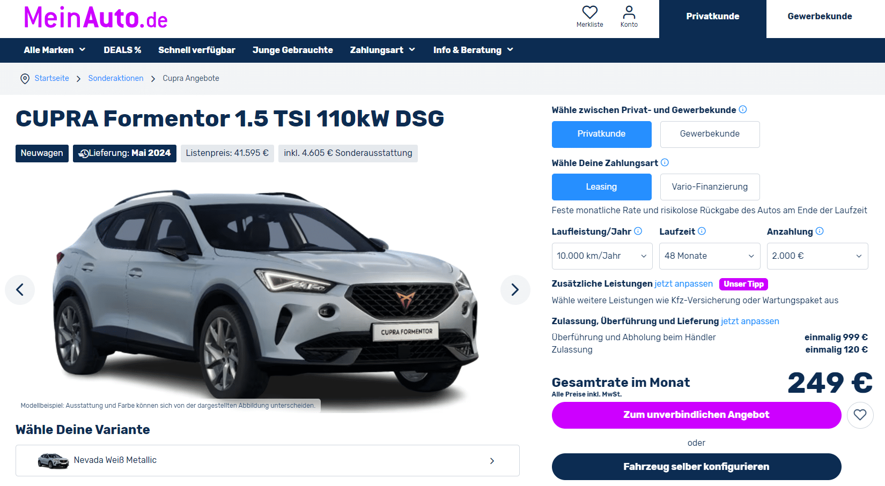Show previous car image arrow
Image resolution: width=885 pixels, height=486 pixels.
[20, 290]
